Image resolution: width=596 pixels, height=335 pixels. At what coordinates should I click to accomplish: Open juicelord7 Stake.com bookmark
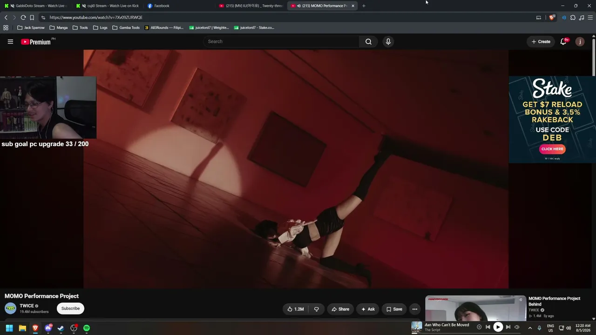pos(254,27)
